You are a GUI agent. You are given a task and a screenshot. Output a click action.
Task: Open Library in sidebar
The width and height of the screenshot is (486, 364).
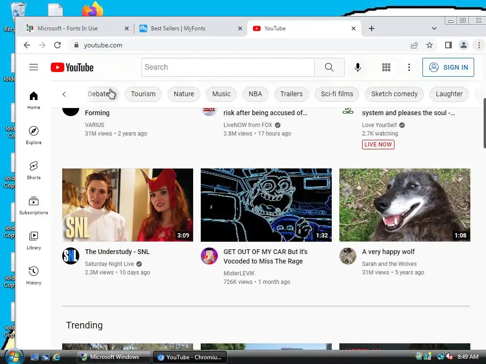click(x=34, y=240)
